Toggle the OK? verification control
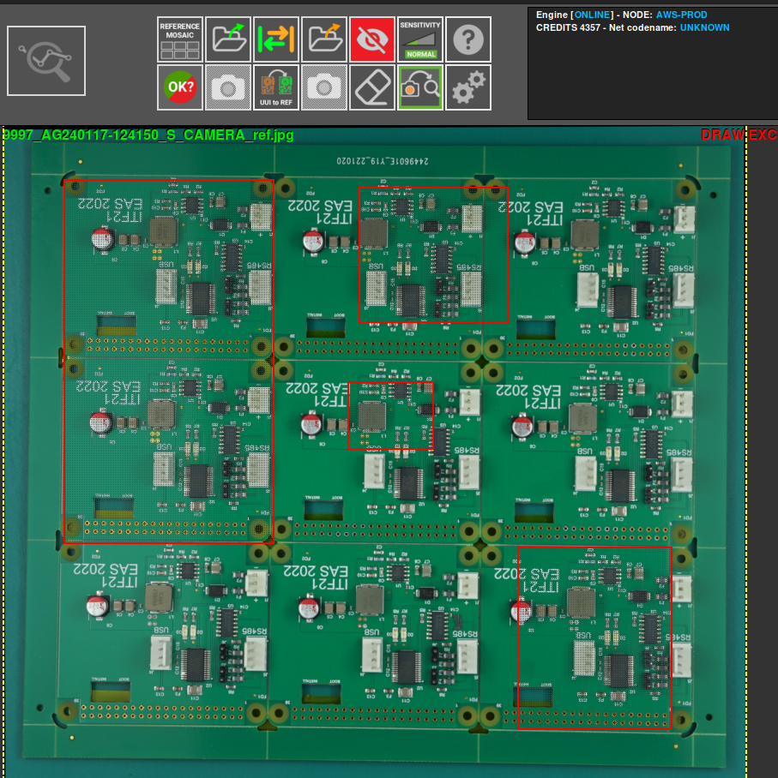Image resolution: width=778 pixels, height=778 pixels. tap(179, 87)
